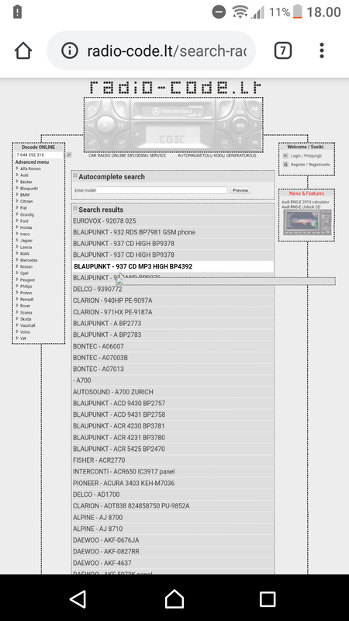Select FISHER - ACR2770 result
This screenshot has height=621, width=349.
(172, 460)
